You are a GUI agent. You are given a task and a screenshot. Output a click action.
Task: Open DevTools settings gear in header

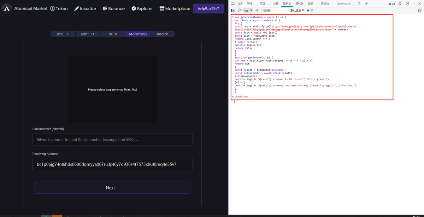pyautogui.click(x=407, y=4)
